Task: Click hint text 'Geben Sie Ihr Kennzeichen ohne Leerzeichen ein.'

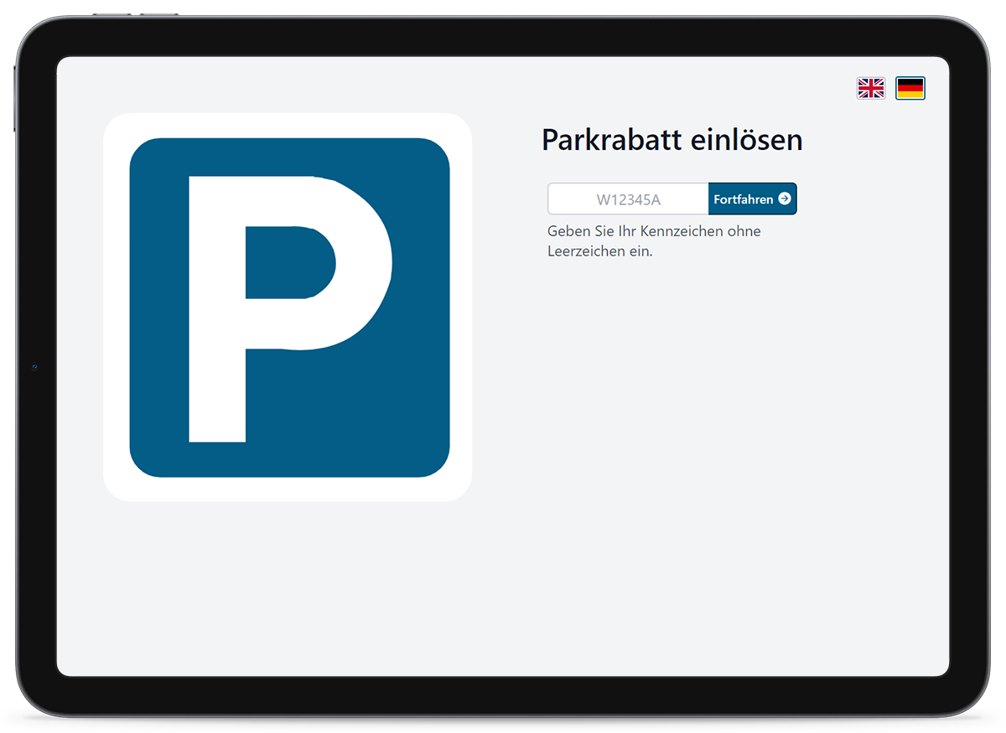Action: [x=654, y=240]
